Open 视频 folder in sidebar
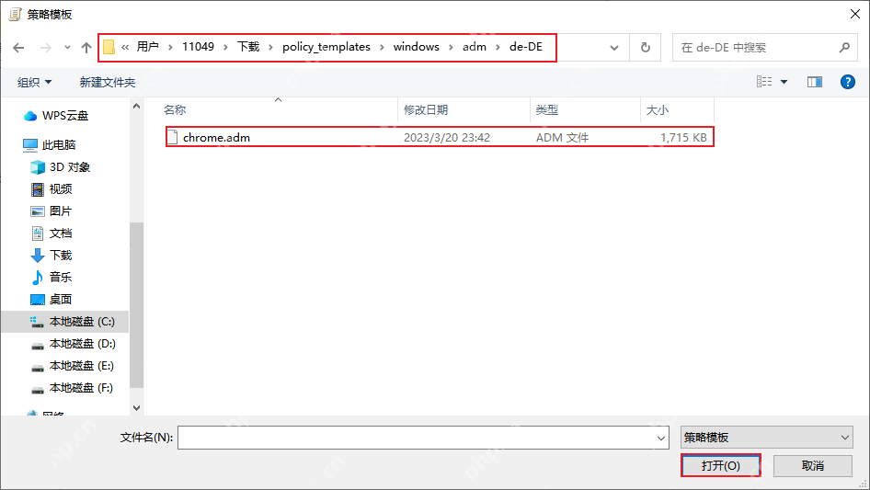This screenshot has height=490, width=870. (52, 189)
